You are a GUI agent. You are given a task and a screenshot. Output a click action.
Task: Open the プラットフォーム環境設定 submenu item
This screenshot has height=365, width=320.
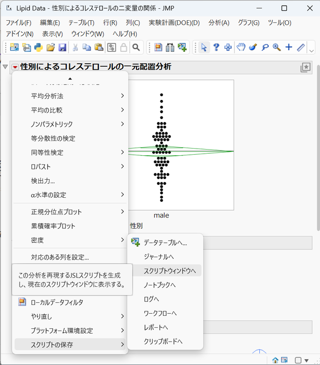(69, 330)
